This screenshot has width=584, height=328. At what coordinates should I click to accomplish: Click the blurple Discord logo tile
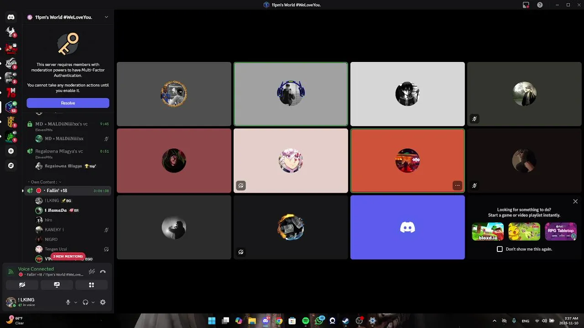tap(407, 227)
